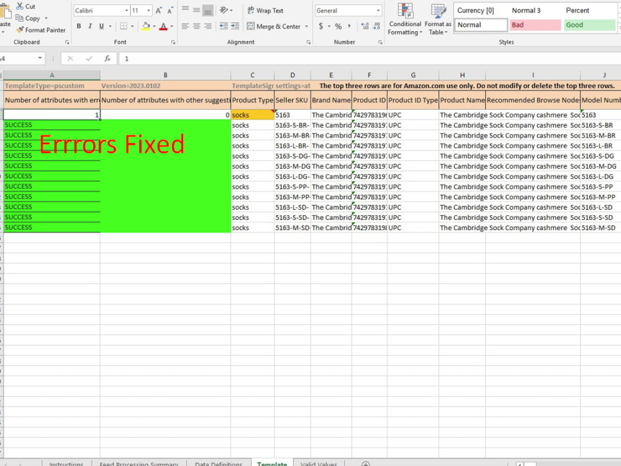Switch to Data Definitions sheet tab
The width and height of the screenshot is (621, 466).
pos(219,464)
